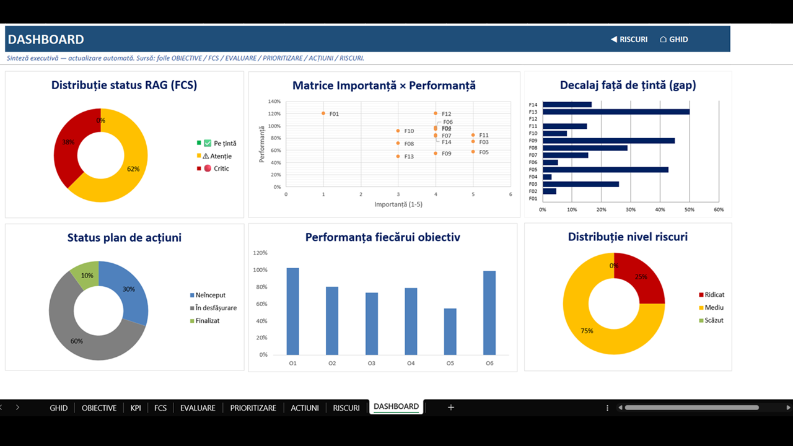Open the three-dot tab bar options

point(607,408)
